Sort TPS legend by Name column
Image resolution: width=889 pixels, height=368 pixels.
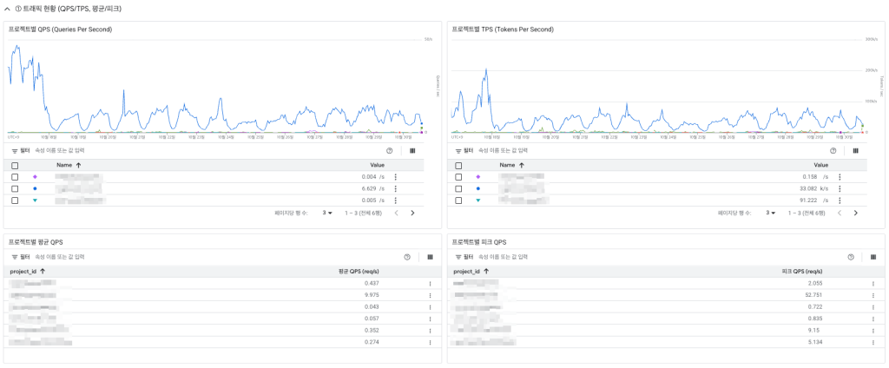pos(511,165)
